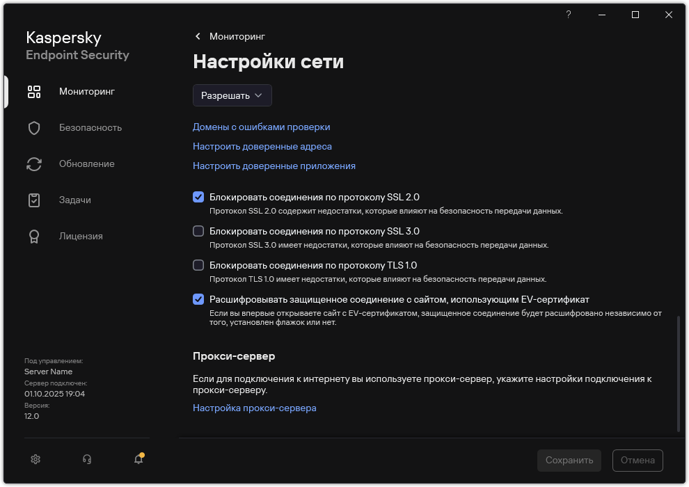Go back using the Мониторинг chevron

198,36
